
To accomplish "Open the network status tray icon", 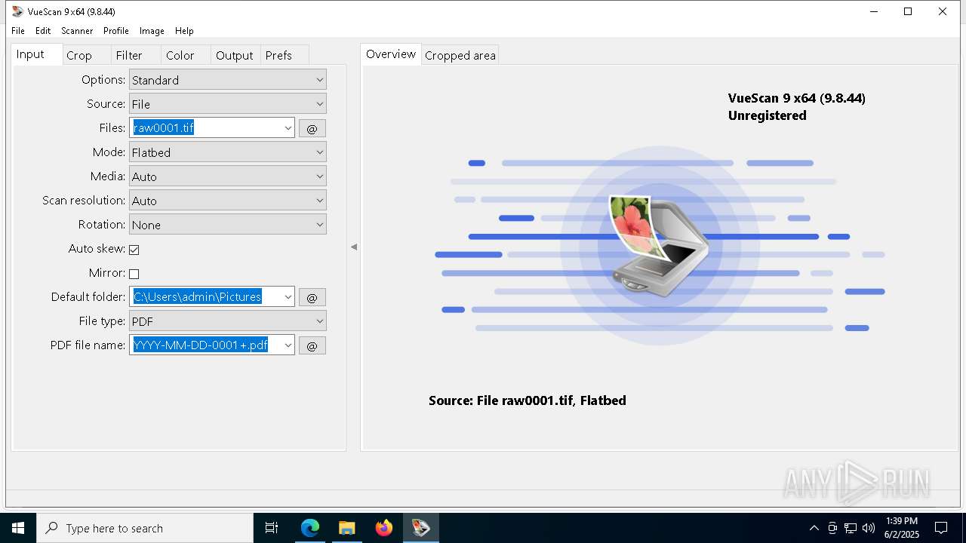I will [851, 528].
